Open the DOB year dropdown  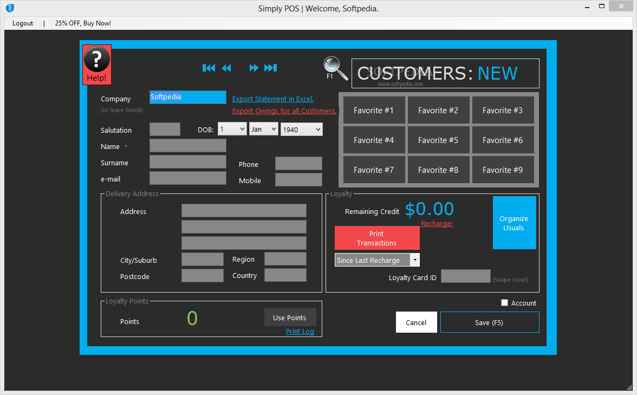301,129
